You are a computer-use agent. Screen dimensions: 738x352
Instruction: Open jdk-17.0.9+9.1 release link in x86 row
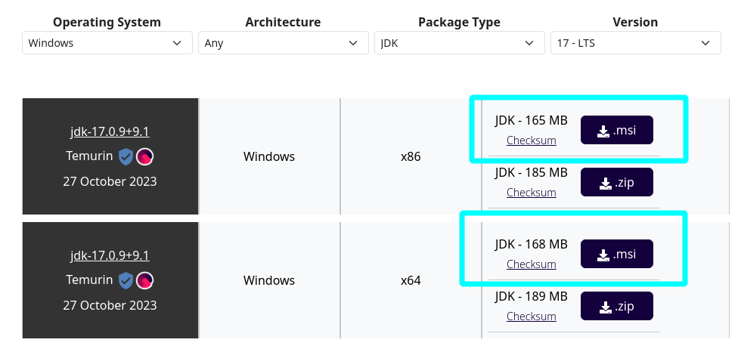[110, 132]
